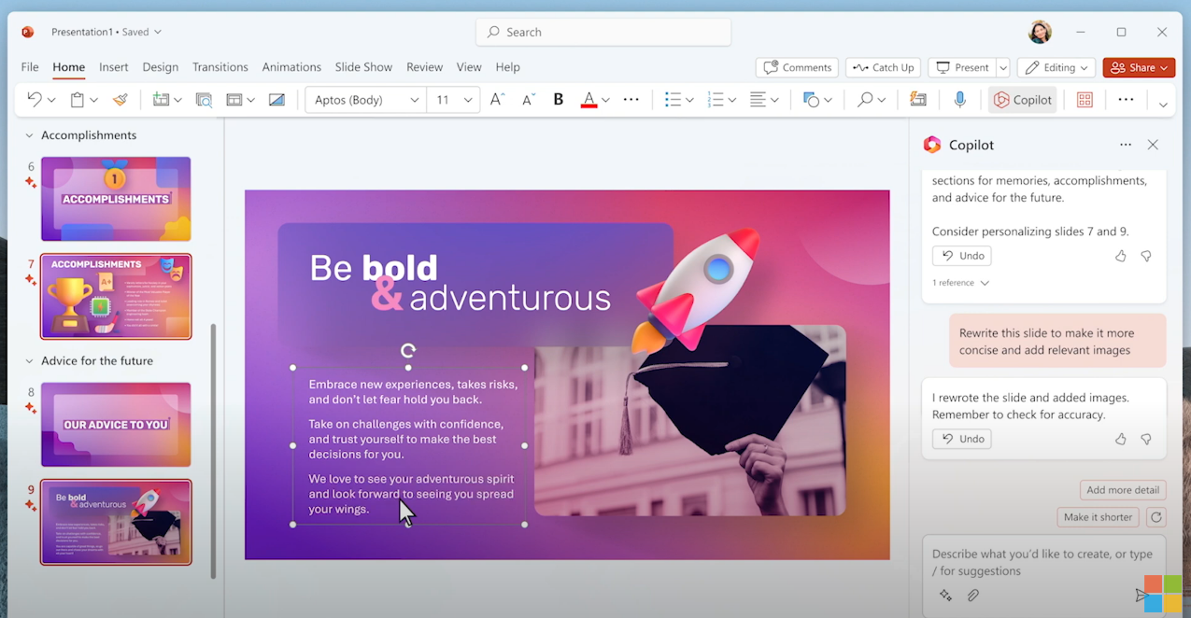This screenshot has width=1191, height=618.
Task: Toggle the Copilot pane button in ribbon
Action: (1023, 99)
